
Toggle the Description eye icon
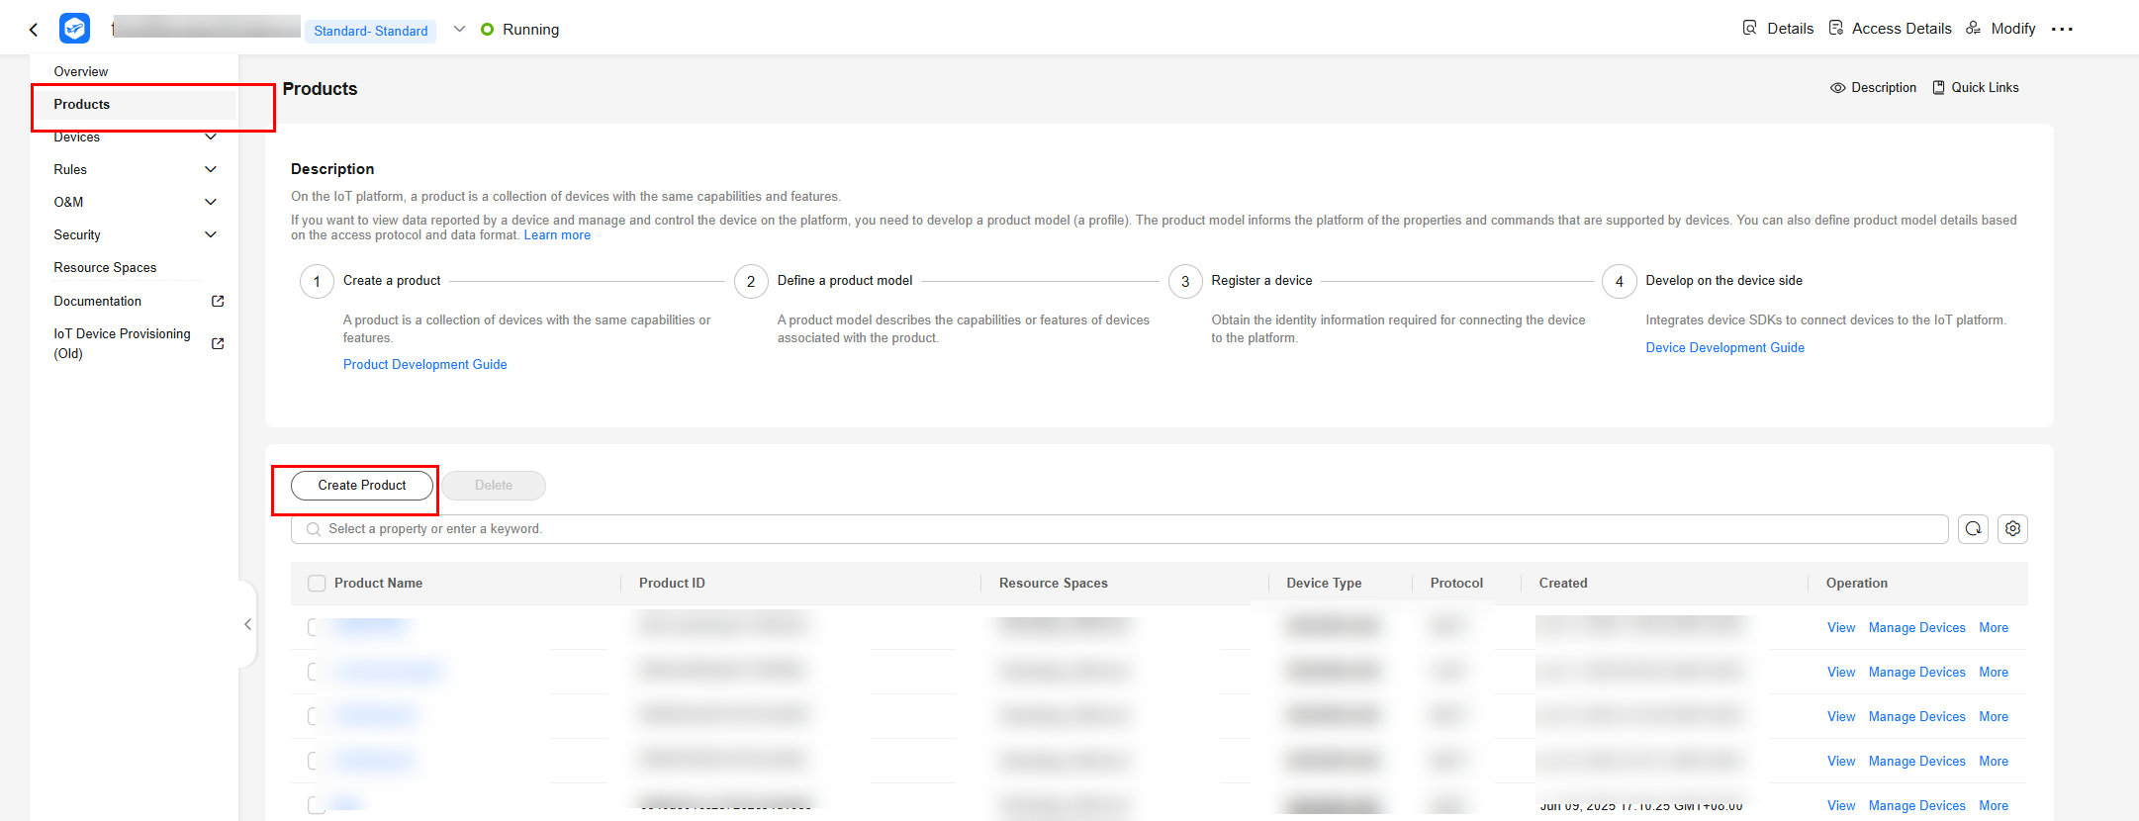pyautogui.click(x=1837, y=88)
